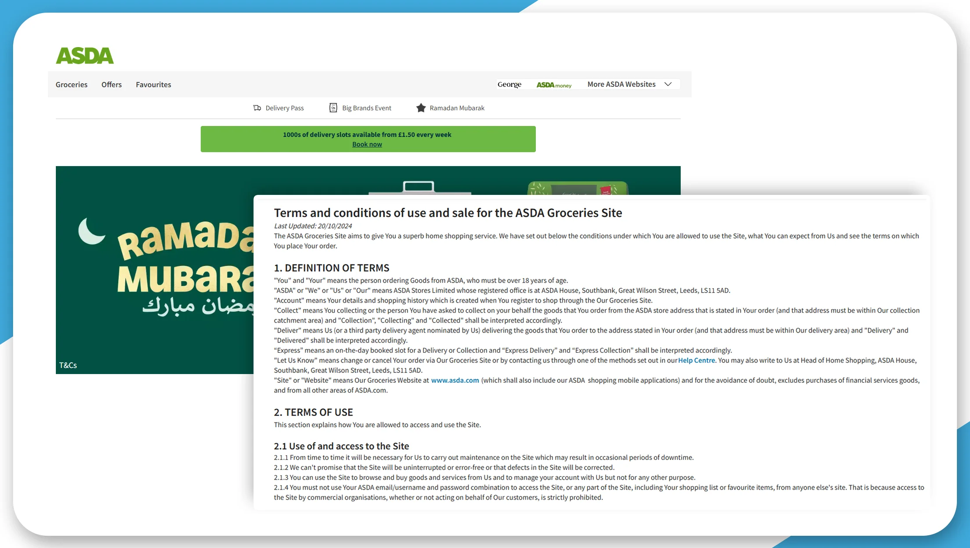The width and height of the screenshot is (970, 548).
Task: Click the ASDA Money logo icon
Action: pyautogui.click(x=554, y=84)
